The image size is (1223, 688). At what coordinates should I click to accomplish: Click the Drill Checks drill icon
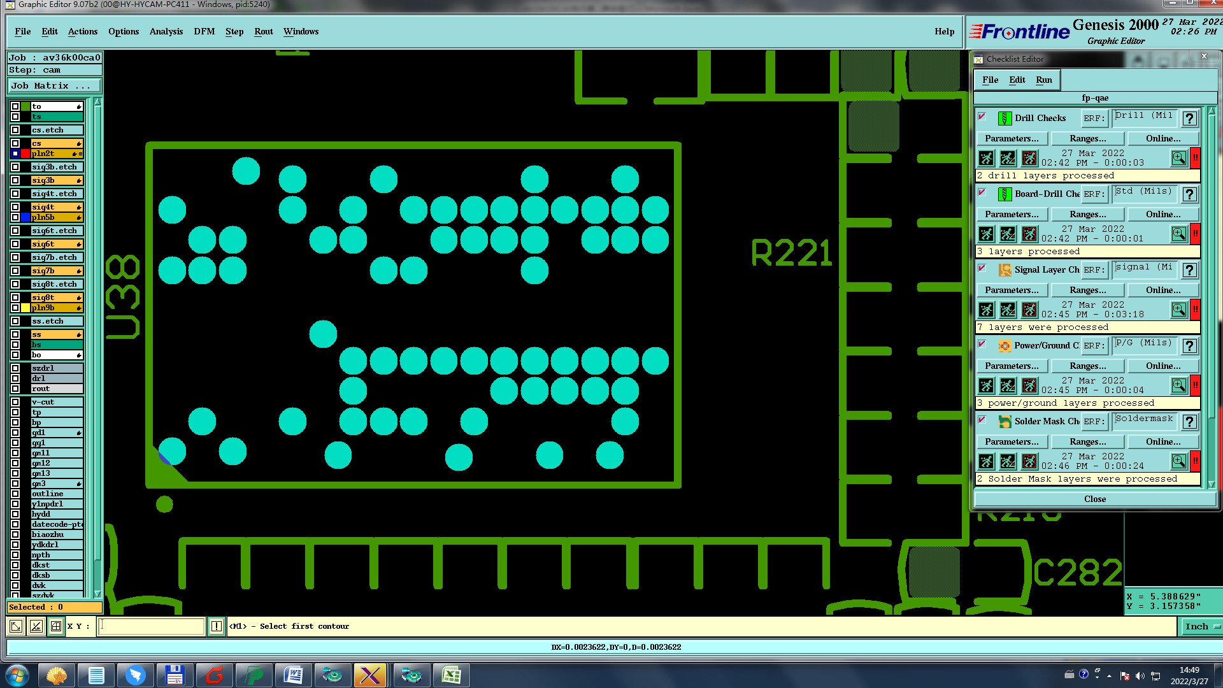1005,118
